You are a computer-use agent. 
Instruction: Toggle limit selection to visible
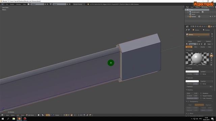click(x=72, y=115)
